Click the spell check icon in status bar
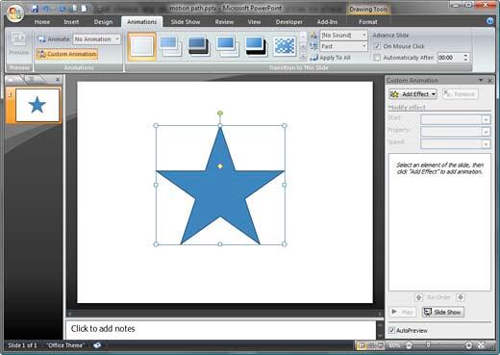Image resolution: width=500 pixels, height=355 pixels. 97,345
